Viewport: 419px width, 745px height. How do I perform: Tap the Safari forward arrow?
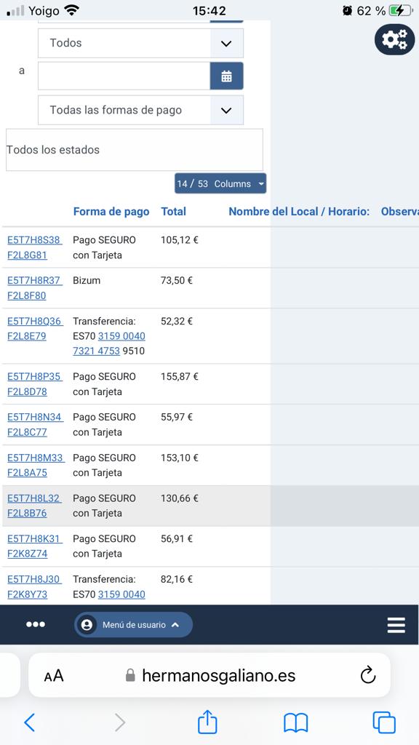[120, 722]
